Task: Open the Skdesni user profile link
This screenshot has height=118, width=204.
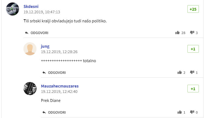Action: point(31,7)
